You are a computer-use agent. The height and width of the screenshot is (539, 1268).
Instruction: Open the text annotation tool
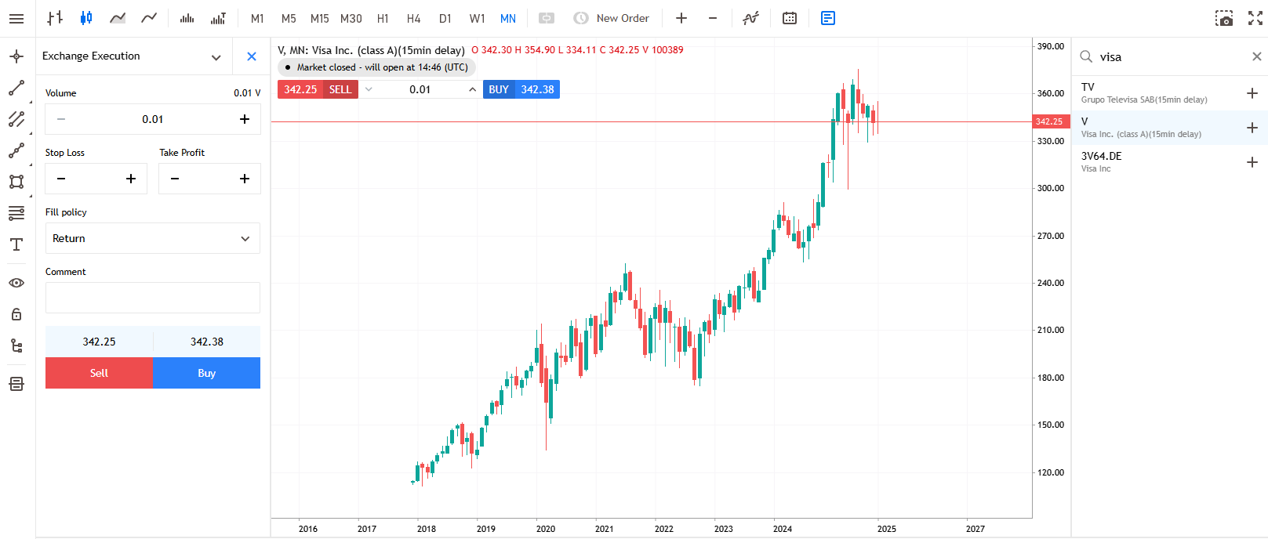16,244
